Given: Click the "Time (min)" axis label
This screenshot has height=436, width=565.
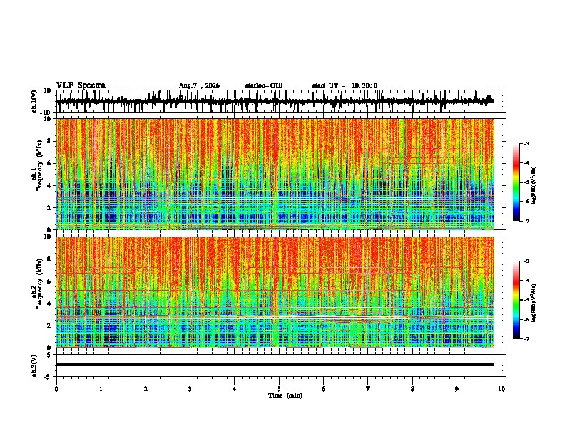Looking at the screenshot, I should pyautogui.click(x=285, y=395).
